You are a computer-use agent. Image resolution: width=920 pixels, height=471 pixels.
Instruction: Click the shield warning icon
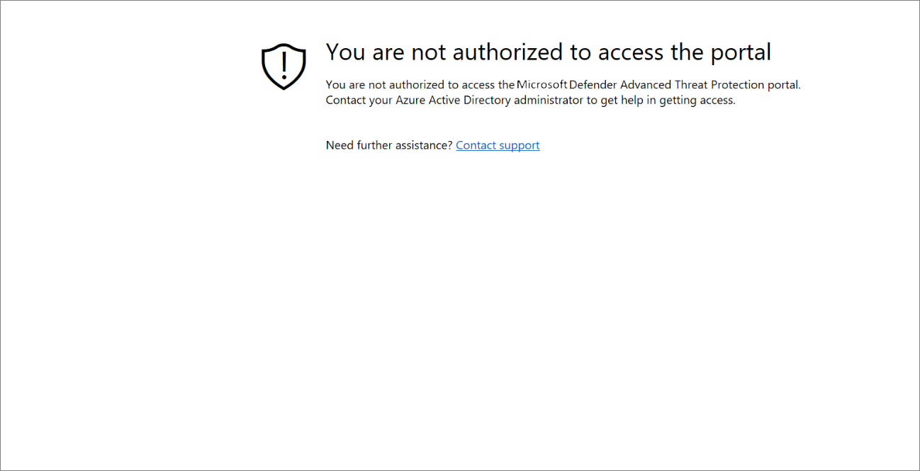(x=284, y=67)
